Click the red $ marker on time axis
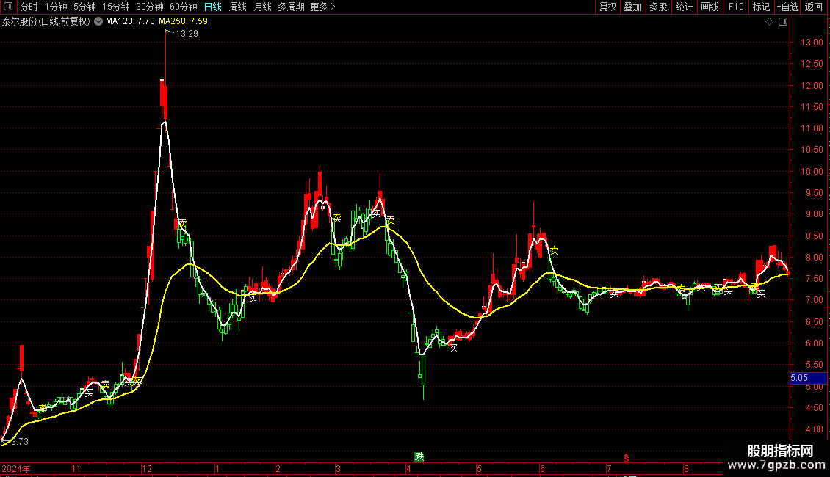 point(627,458)
